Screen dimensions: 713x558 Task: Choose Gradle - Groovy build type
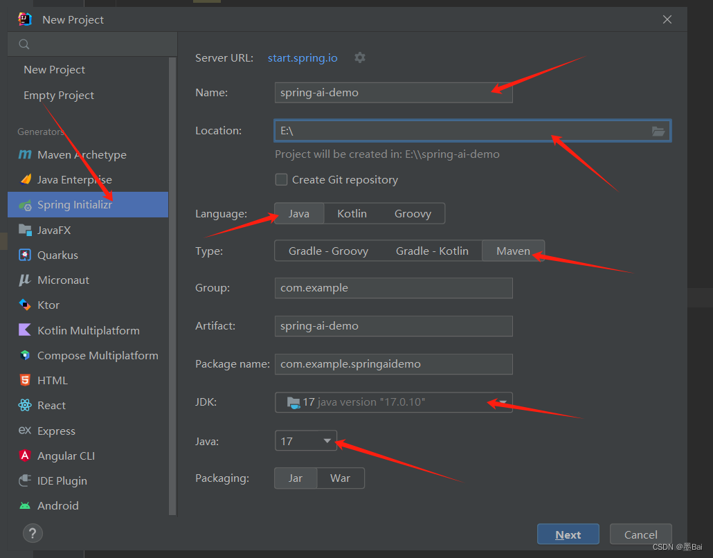point(328,251)
